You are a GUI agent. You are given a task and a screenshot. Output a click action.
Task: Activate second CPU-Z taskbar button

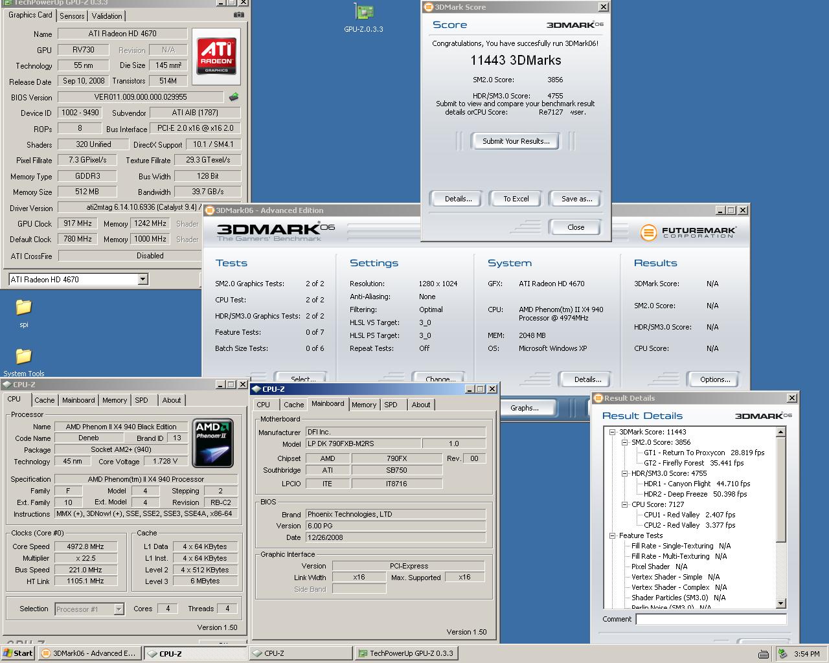point(301,653)
